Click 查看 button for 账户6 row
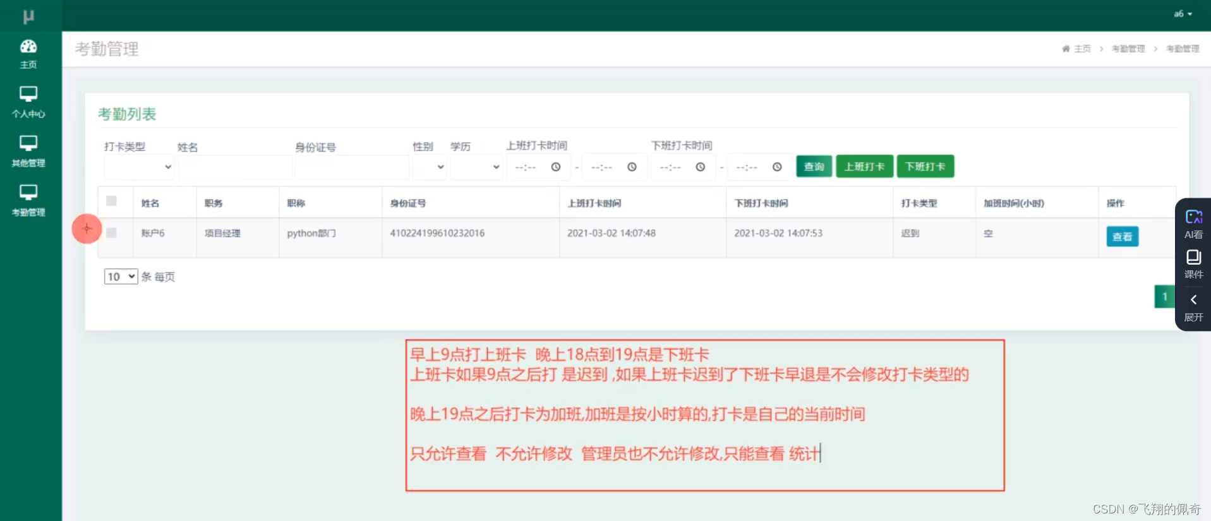 pos(1122,237)
